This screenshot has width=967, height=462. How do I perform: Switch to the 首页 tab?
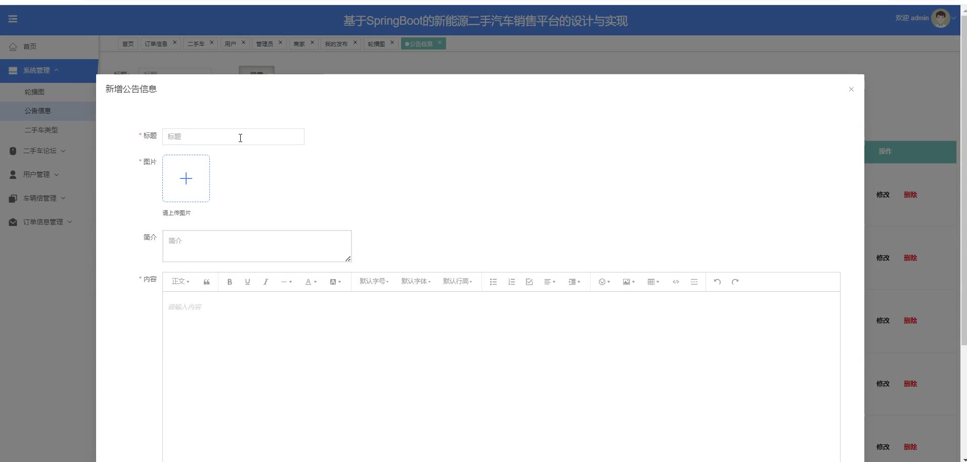[128, 44]
